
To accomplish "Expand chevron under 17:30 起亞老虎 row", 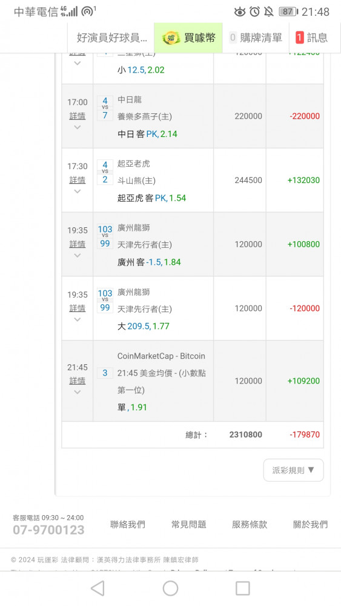I will (78, 191).
